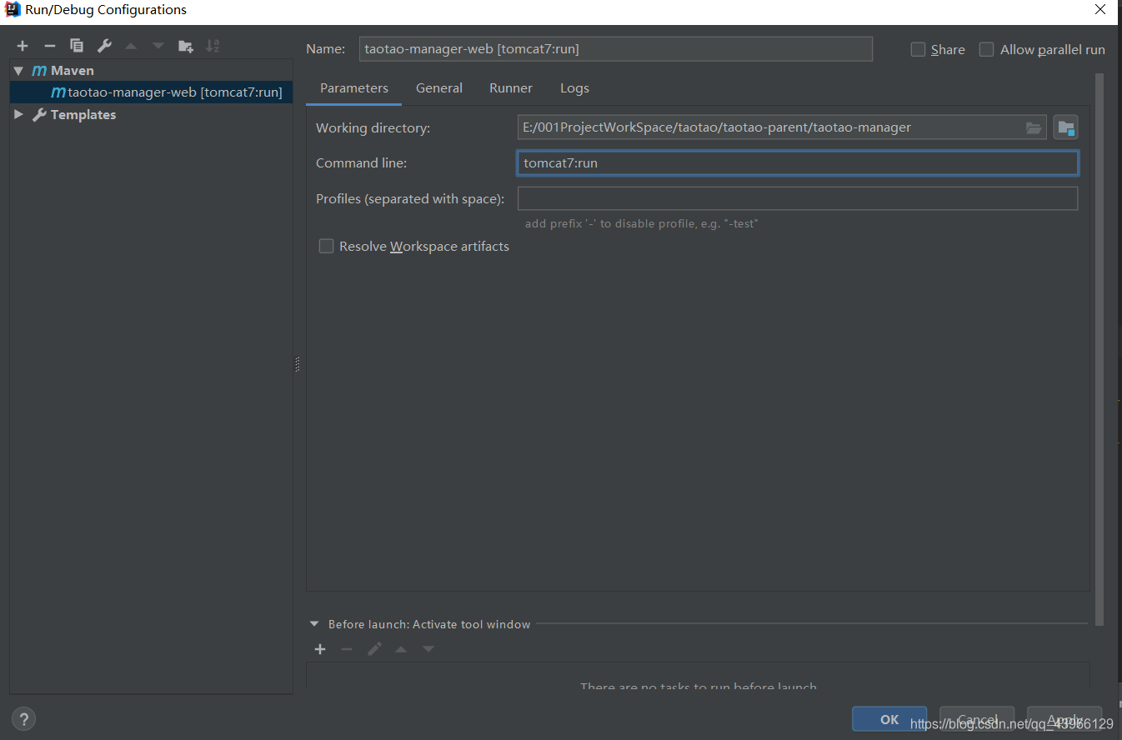
Task: Click the Name input field
Action: (615, 49)
